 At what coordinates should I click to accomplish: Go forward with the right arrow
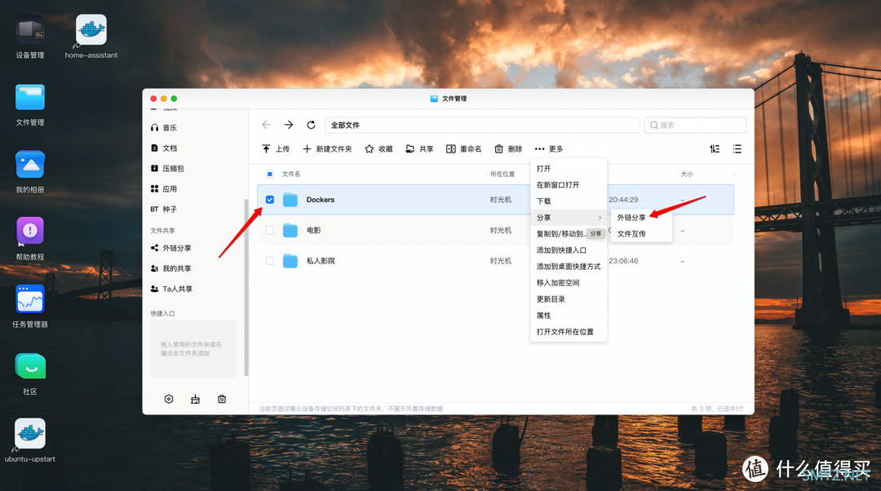[x=288, y=125]
